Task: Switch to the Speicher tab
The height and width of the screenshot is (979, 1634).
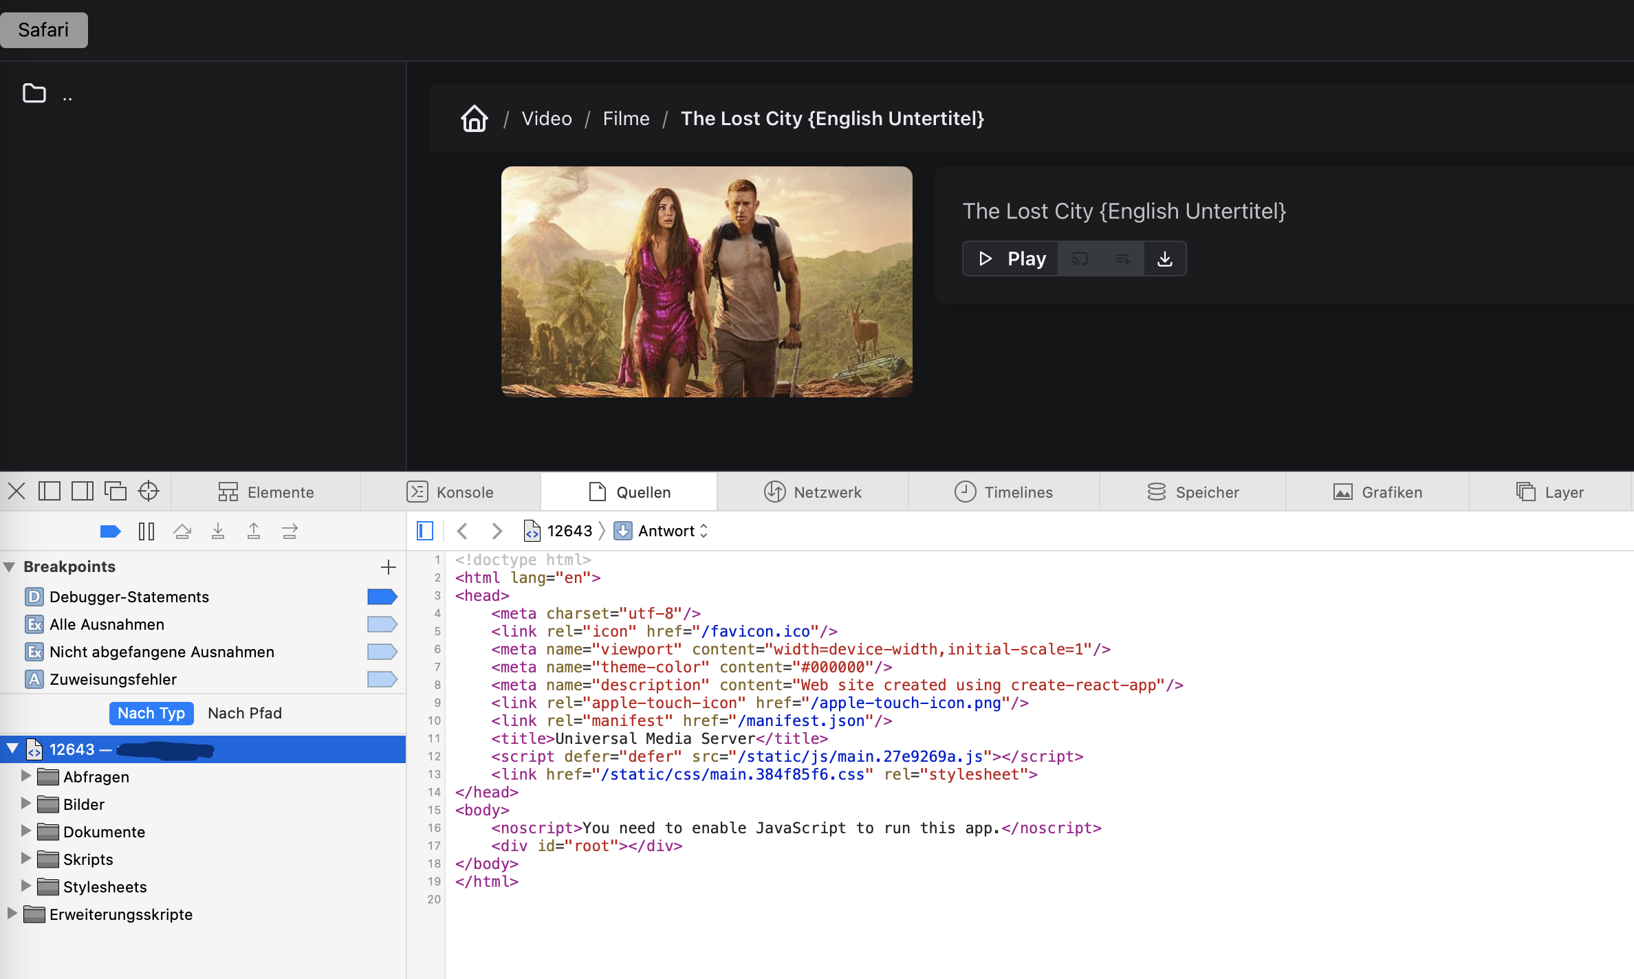Action: click(x=1193, y=492)
